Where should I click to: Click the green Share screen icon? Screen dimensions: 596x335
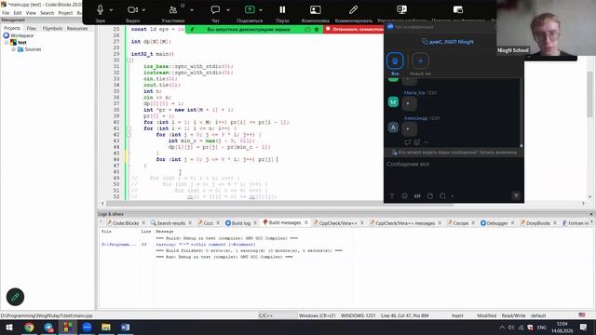(x=250, y=9)
